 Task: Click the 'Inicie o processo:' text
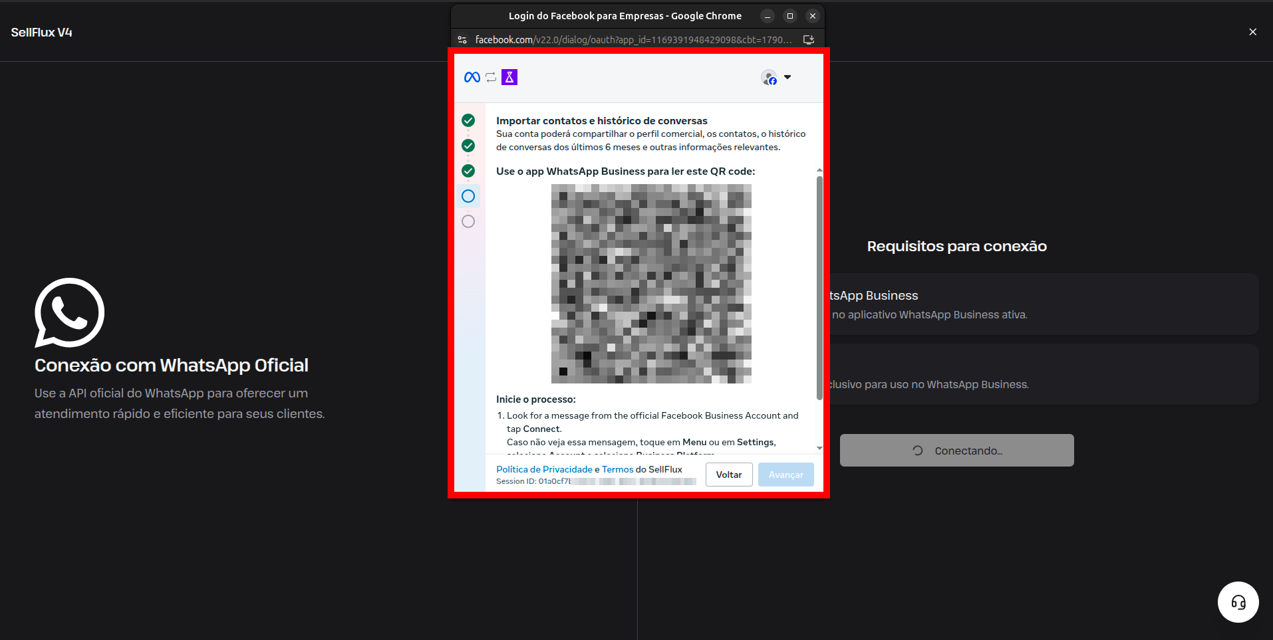536,399
